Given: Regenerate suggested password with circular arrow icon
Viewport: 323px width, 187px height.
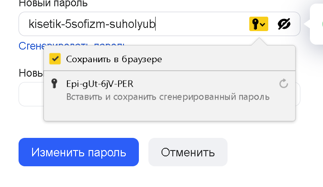Looking at the screenshot, I should tap(284, 83).
